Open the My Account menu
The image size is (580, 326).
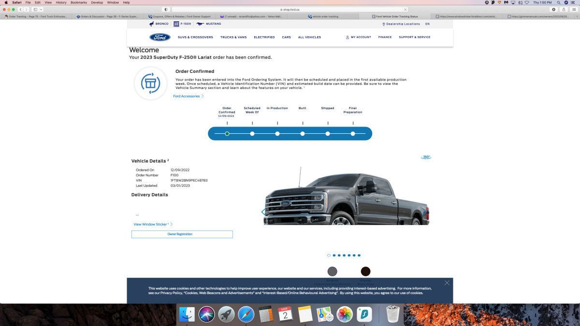pos(359,37)
